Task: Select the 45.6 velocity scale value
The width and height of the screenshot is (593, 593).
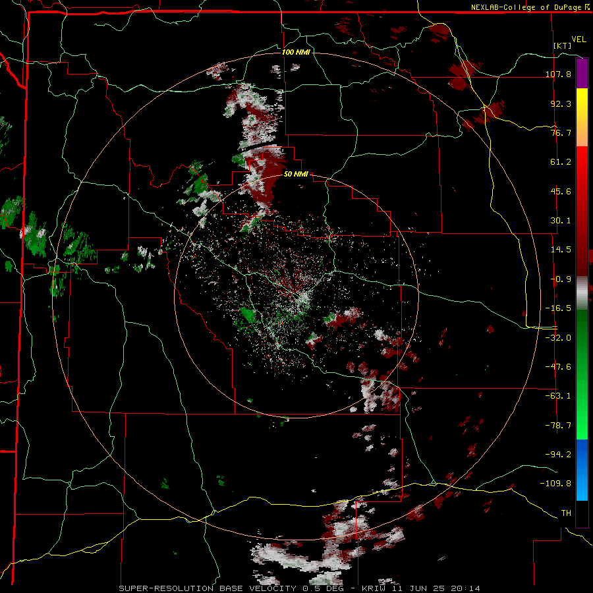Action: pyautogui.click(x=561, y=191)
